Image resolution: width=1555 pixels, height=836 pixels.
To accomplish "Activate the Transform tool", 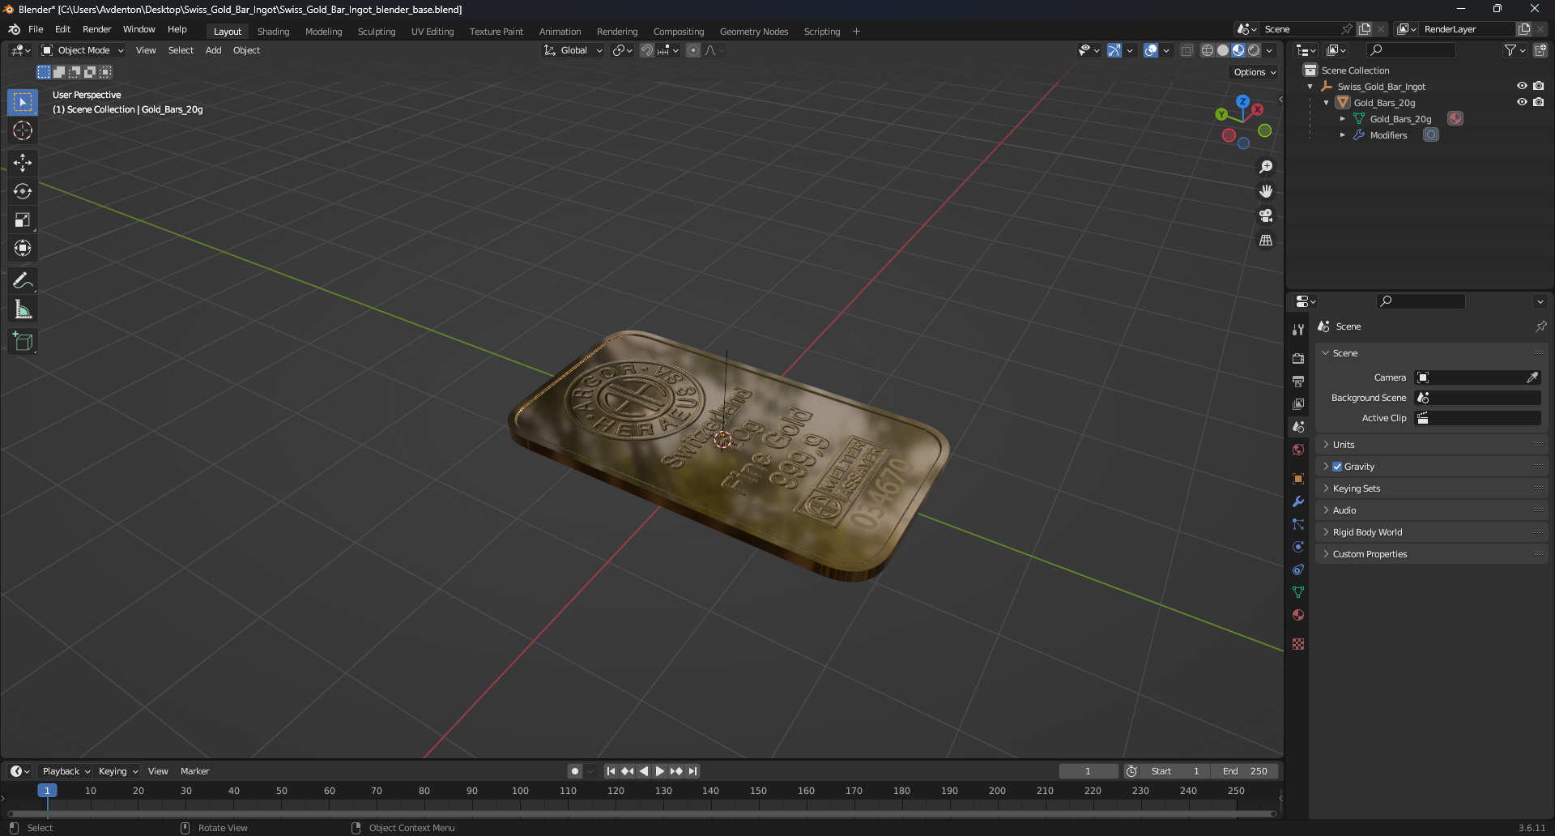I will coord(23,248).
